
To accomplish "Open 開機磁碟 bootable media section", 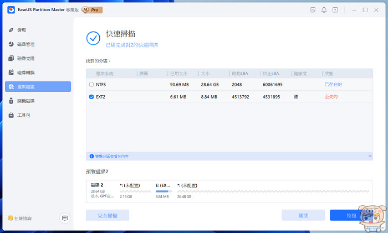I will [38, 101].
